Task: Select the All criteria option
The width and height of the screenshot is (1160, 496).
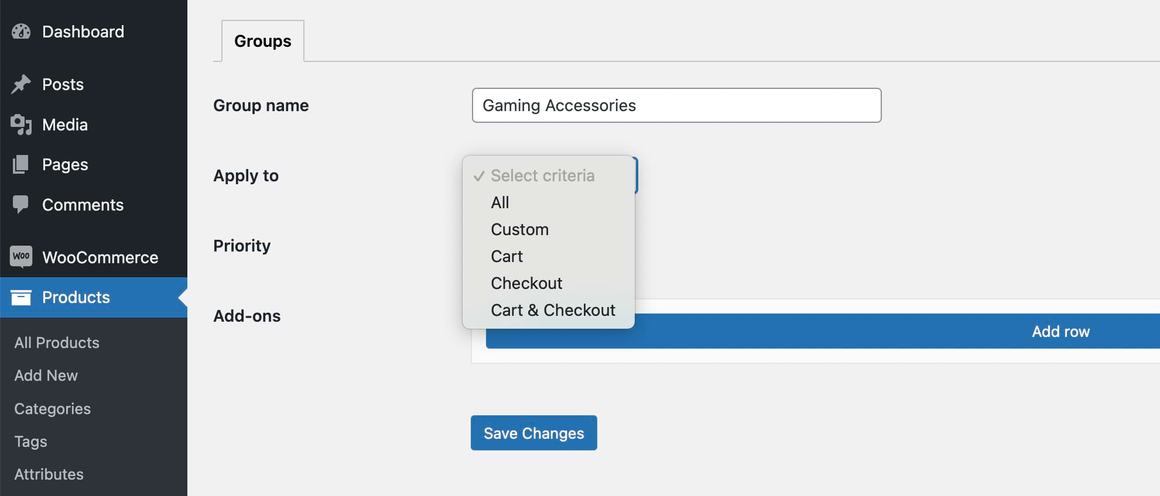Action: (x=500, y=202)
